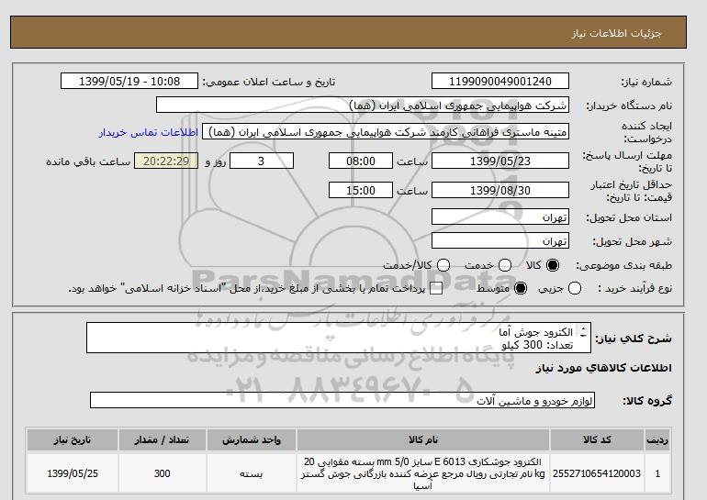The image size is (707, 500).
Task: Click the page header جزئیات اطلاعات نیاز
Action: [616, 33]
